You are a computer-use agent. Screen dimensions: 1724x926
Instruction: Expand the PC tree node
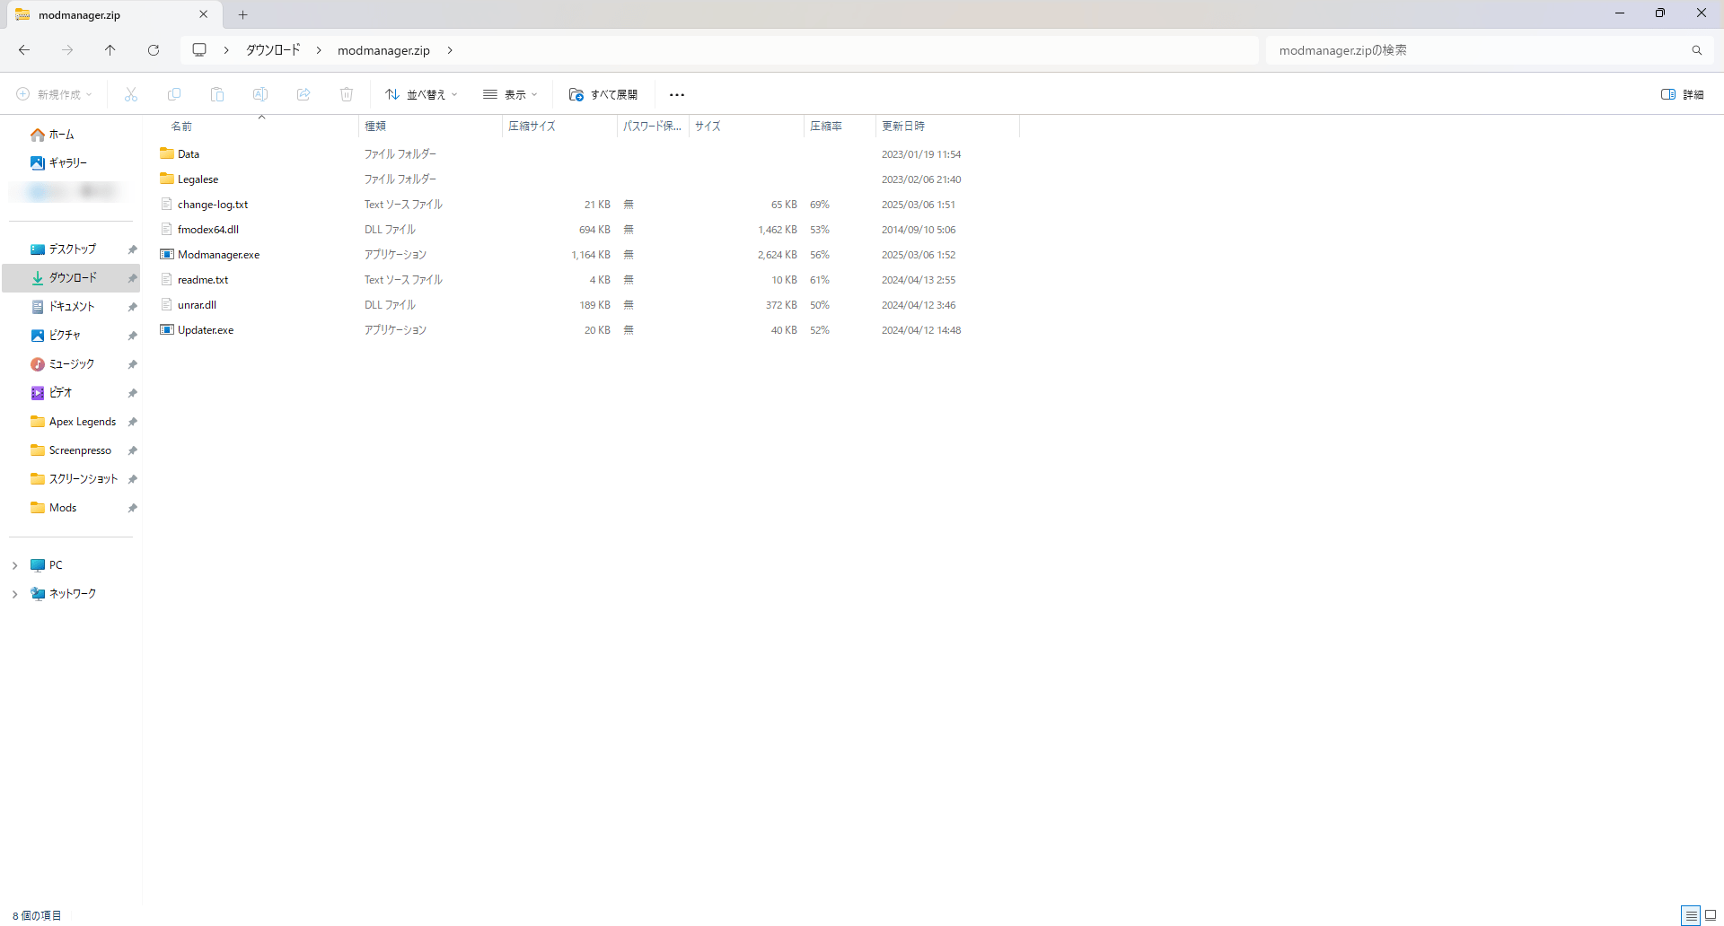15,565
